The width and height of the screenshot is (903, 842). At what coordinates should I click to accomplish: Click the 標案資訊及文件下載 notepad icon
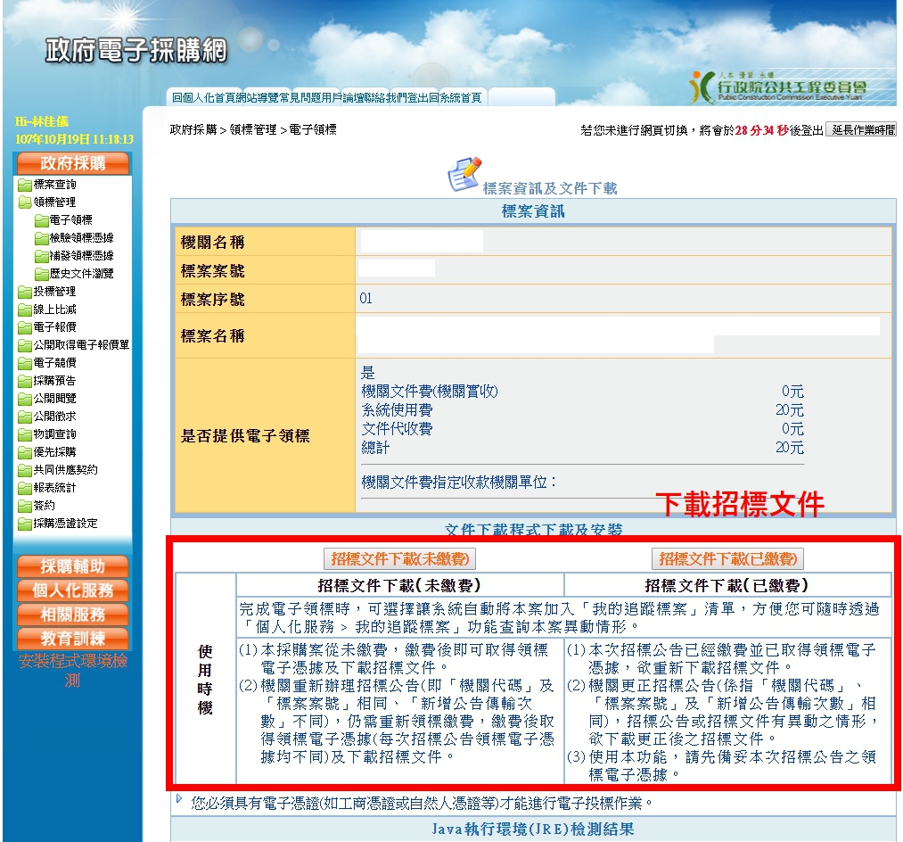click(464, 174)
